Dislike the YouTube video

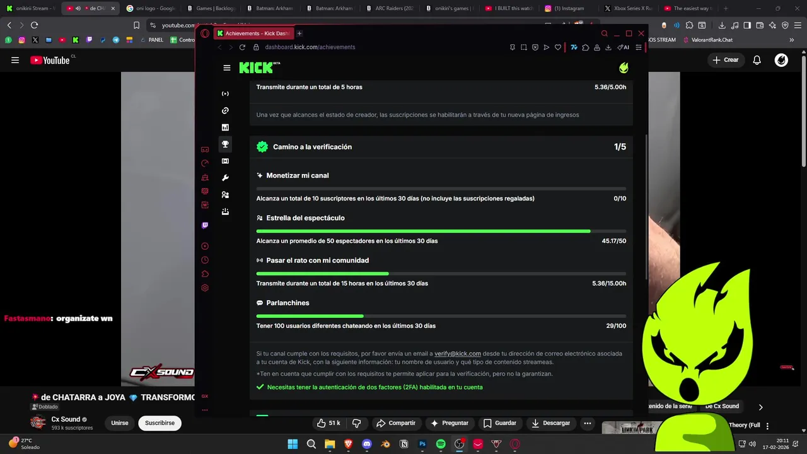356,423
